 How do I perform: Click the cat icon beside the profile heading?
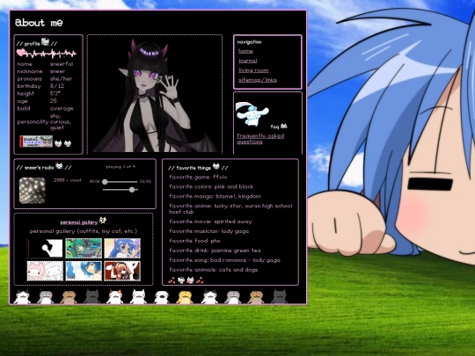coord(46,42)
